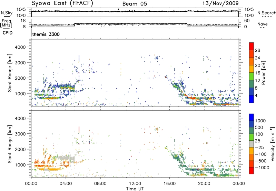
Task: Click the 10^5 tick beside N.Sky
Action: point(21,10)
